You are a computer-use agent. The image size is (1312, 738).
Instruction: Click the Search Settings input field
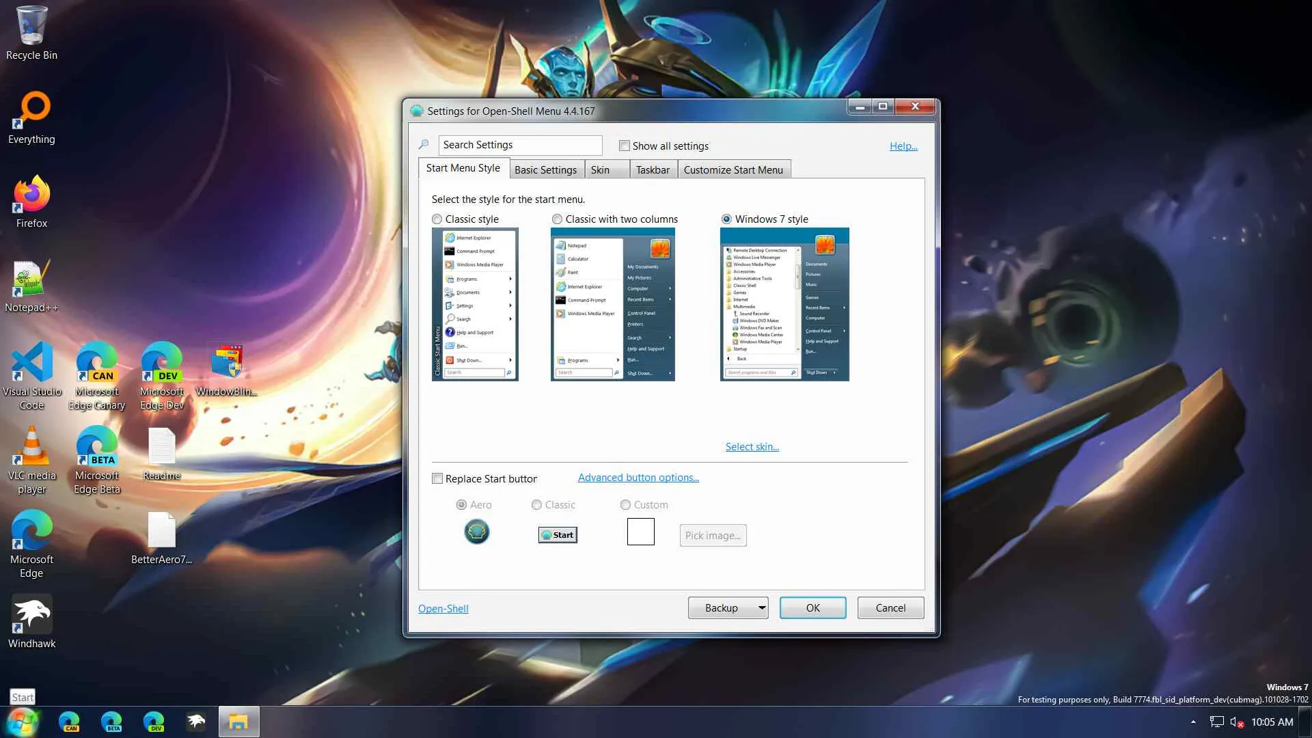click(519, 145)
